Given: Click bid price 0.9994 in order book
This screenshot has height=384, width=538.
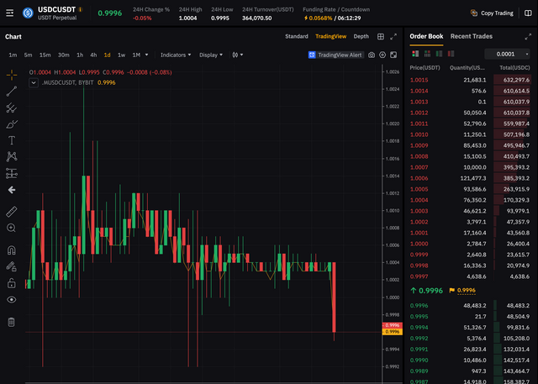Looking at the screenshot, I should coord(419,328).
